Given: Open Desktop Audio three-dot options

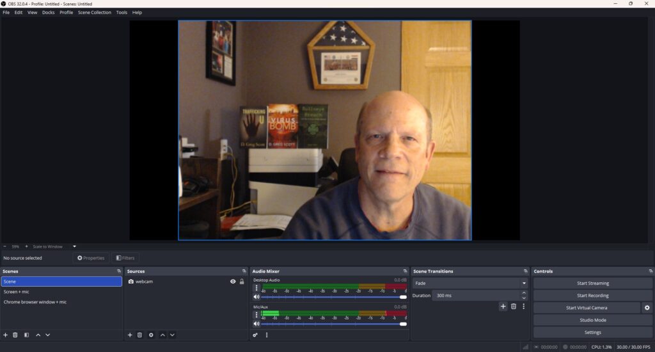Looking at the screenshot, I should (x=256, y=288).
